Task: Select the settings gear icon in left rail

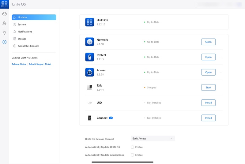Action: 4,42
